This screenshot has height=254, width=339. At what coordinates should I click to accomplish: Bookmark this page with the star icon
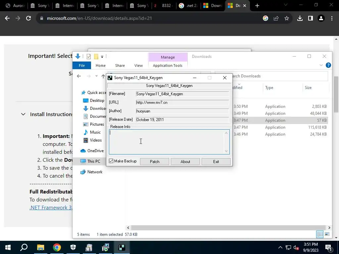pyautogui.click(x=287, y=19)
